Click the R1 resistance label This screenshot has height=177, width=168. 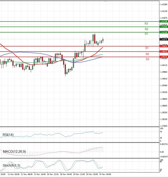pos(146,34)
